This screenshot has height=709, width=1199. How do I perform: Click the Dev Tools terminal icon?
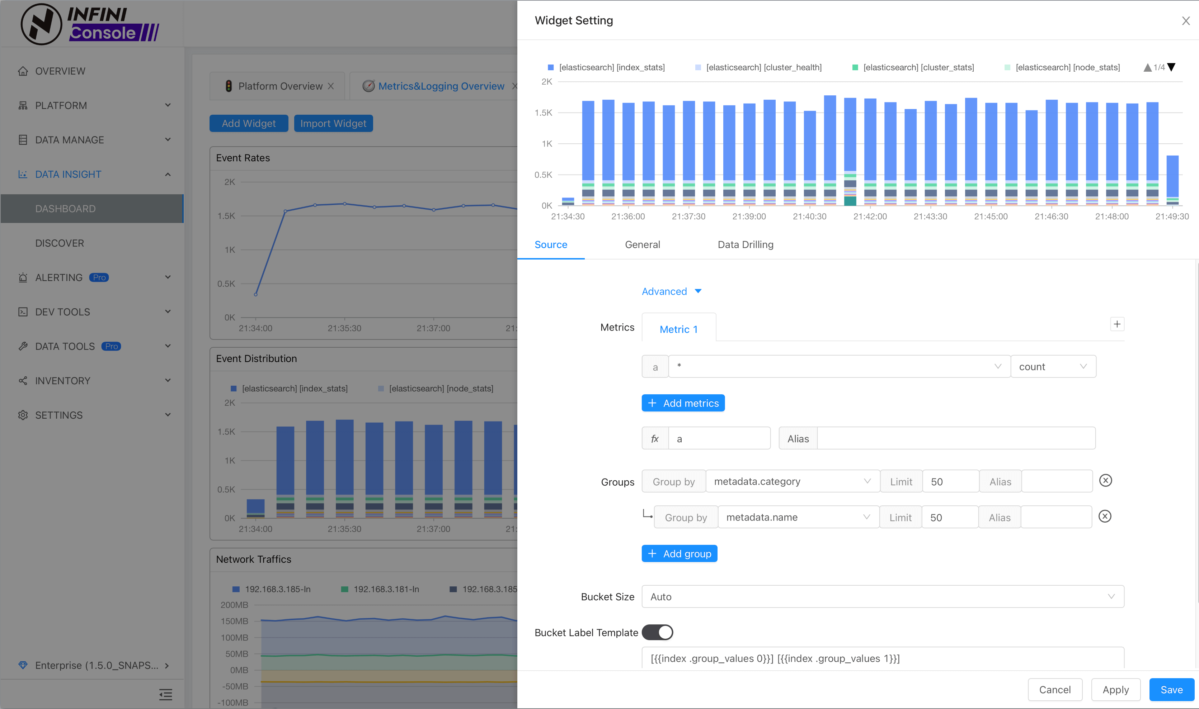tap(23, 312)
